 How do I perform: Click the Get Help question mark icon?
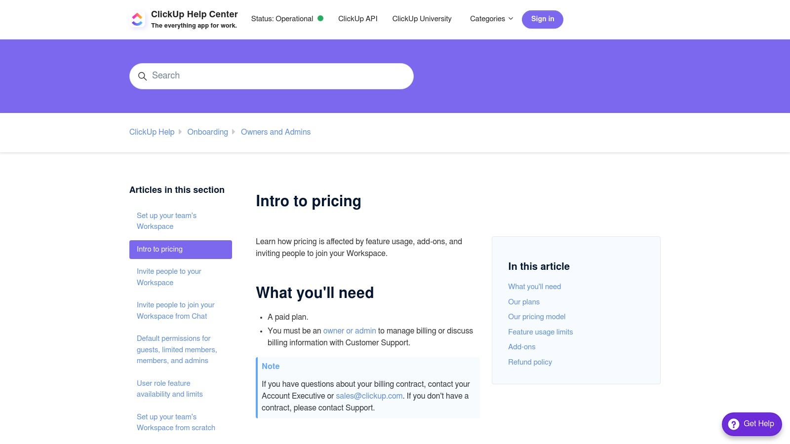734,424
